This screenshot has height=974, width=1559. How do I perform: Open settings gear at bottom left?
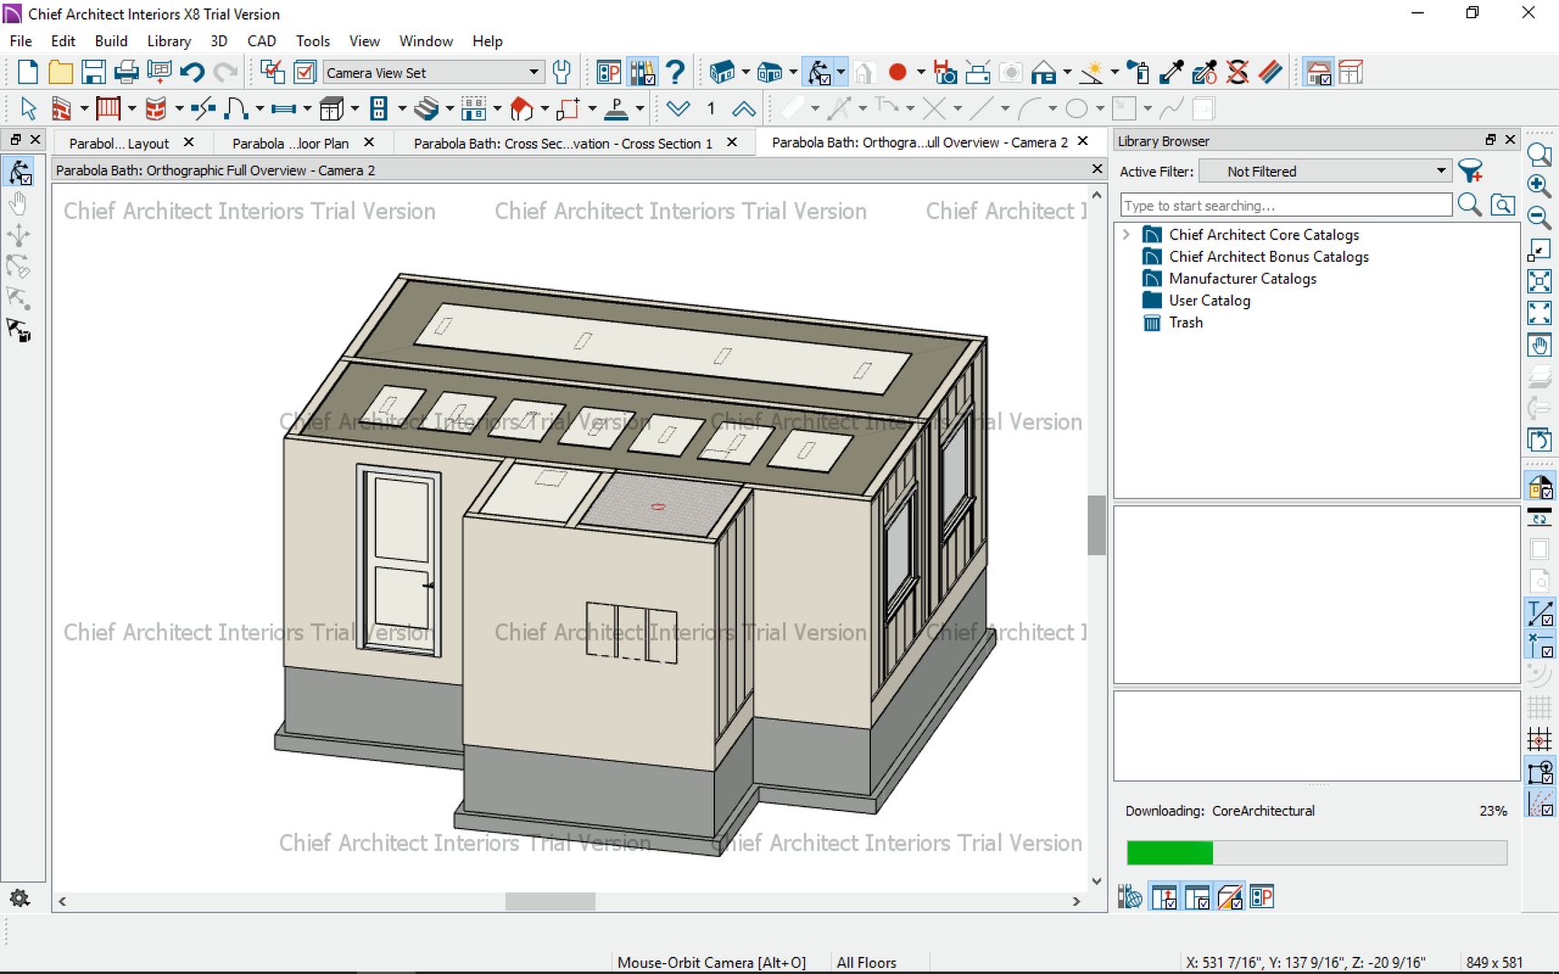19,898
